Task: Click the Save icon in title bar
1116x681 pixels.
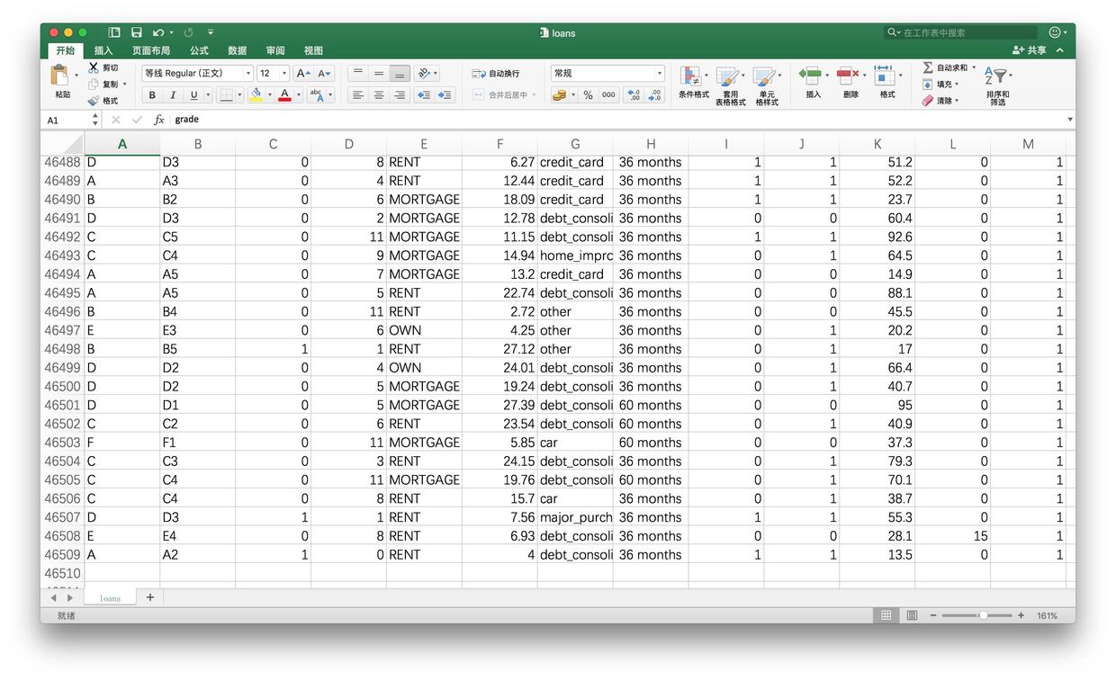Action: (137, 32)
